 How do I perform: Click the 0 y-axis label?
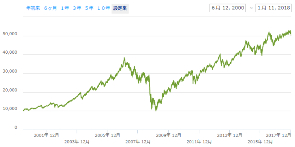click(x=16, y=128)
